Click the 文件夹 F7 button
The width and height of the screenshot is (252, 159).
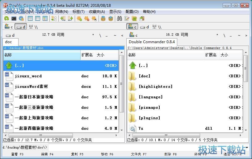tap(139, 154)
